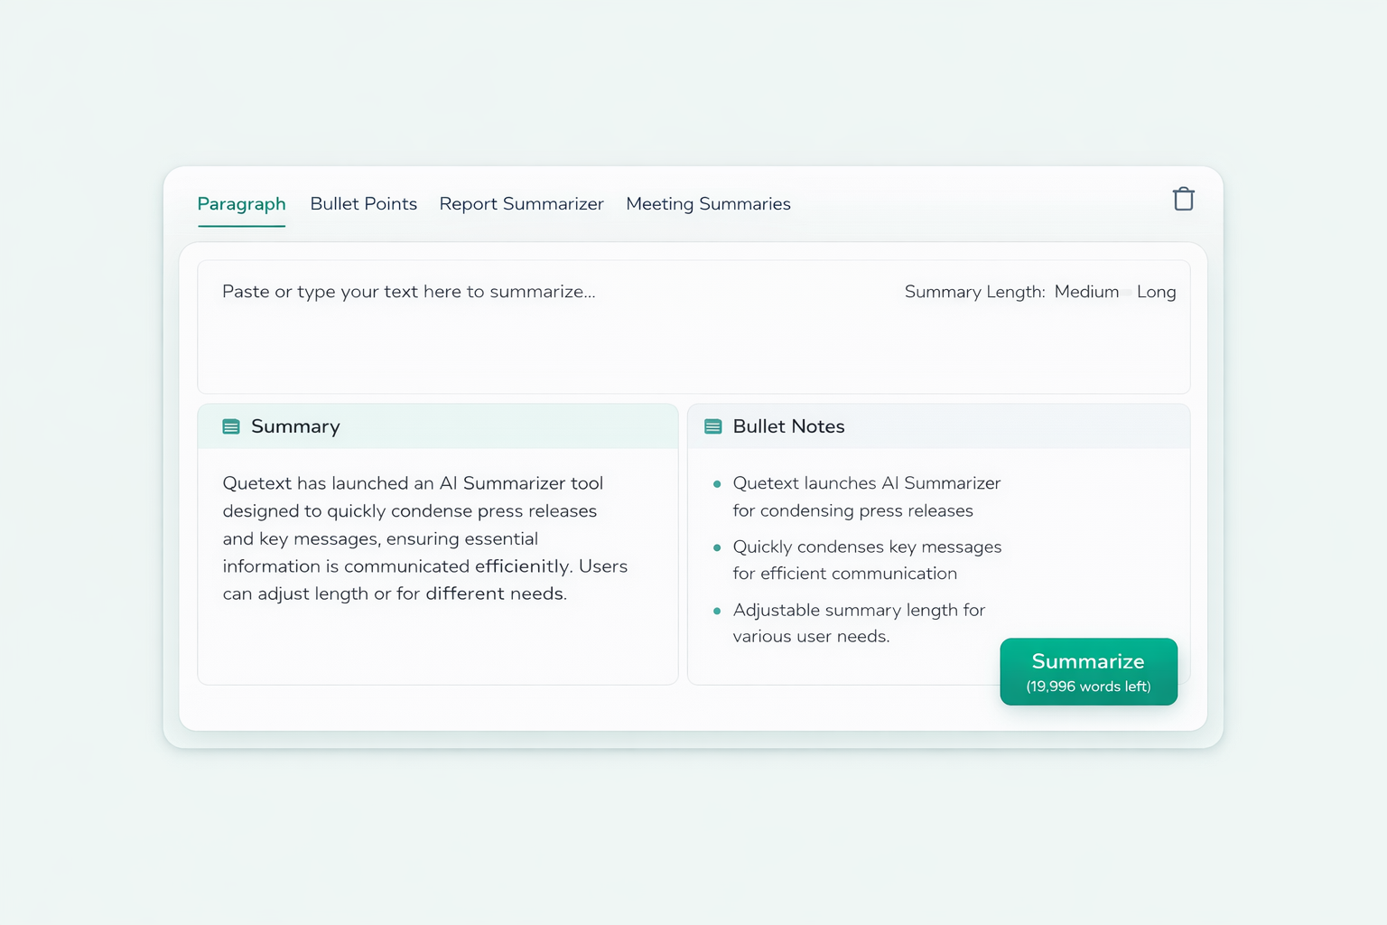This screenshot has height=925, width=1387.
Task: Click the '19,996 words left' counter text
Action: [x=1088, y=687]
